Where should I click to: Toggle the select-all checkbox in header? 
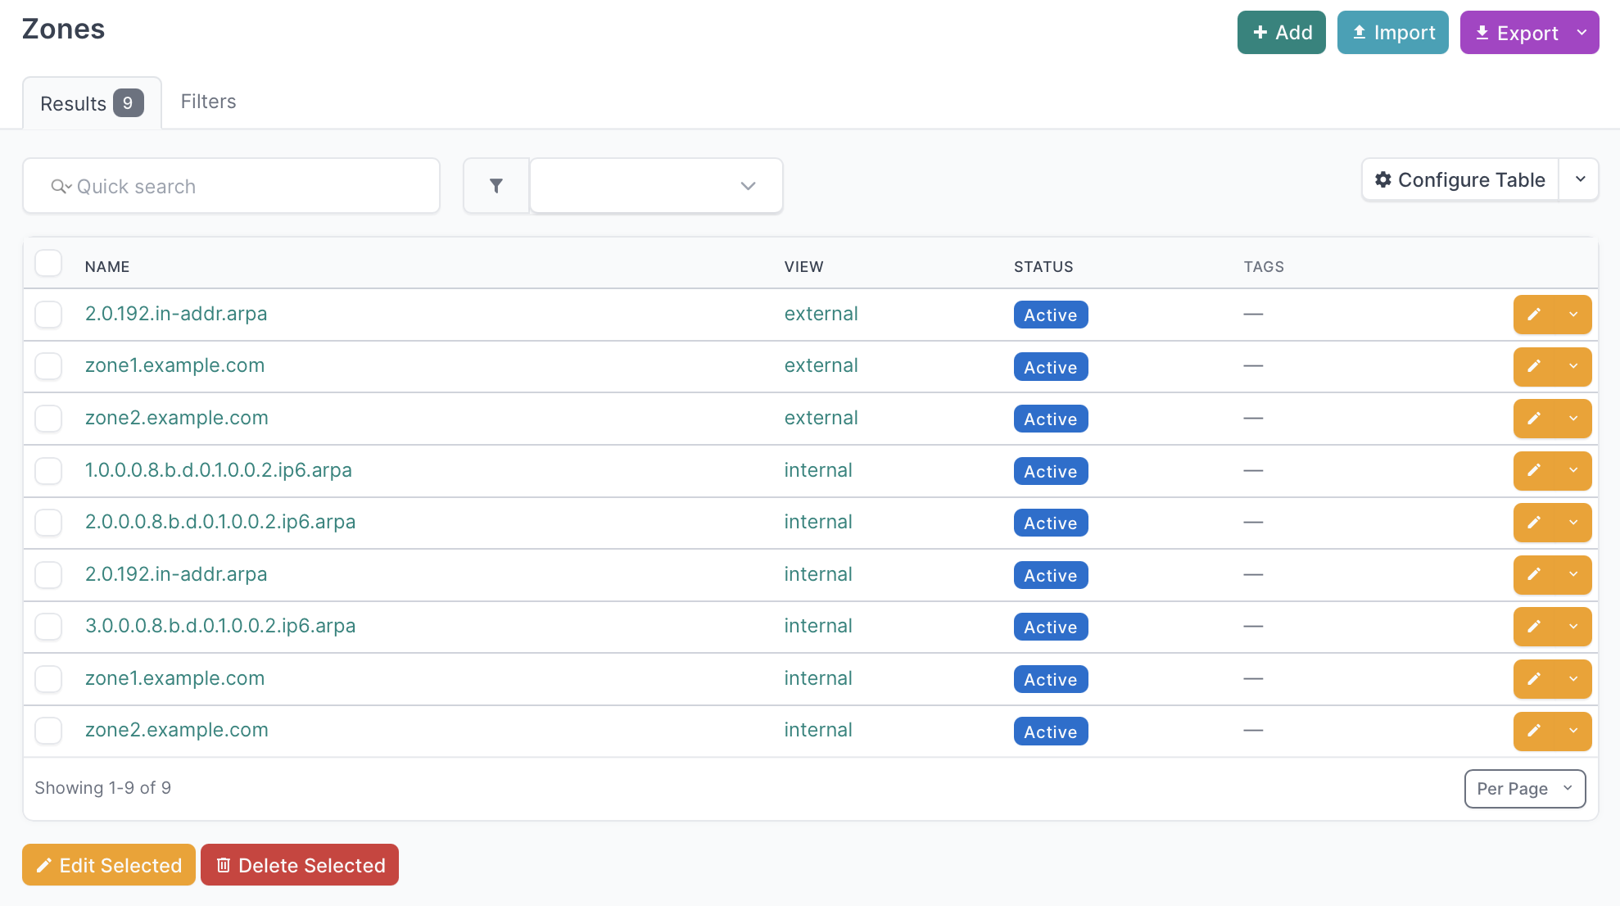[48, 264]
